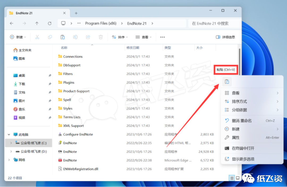Screen dimensions: 287x187
Task: Select the Filters folder
Action: 68,74
